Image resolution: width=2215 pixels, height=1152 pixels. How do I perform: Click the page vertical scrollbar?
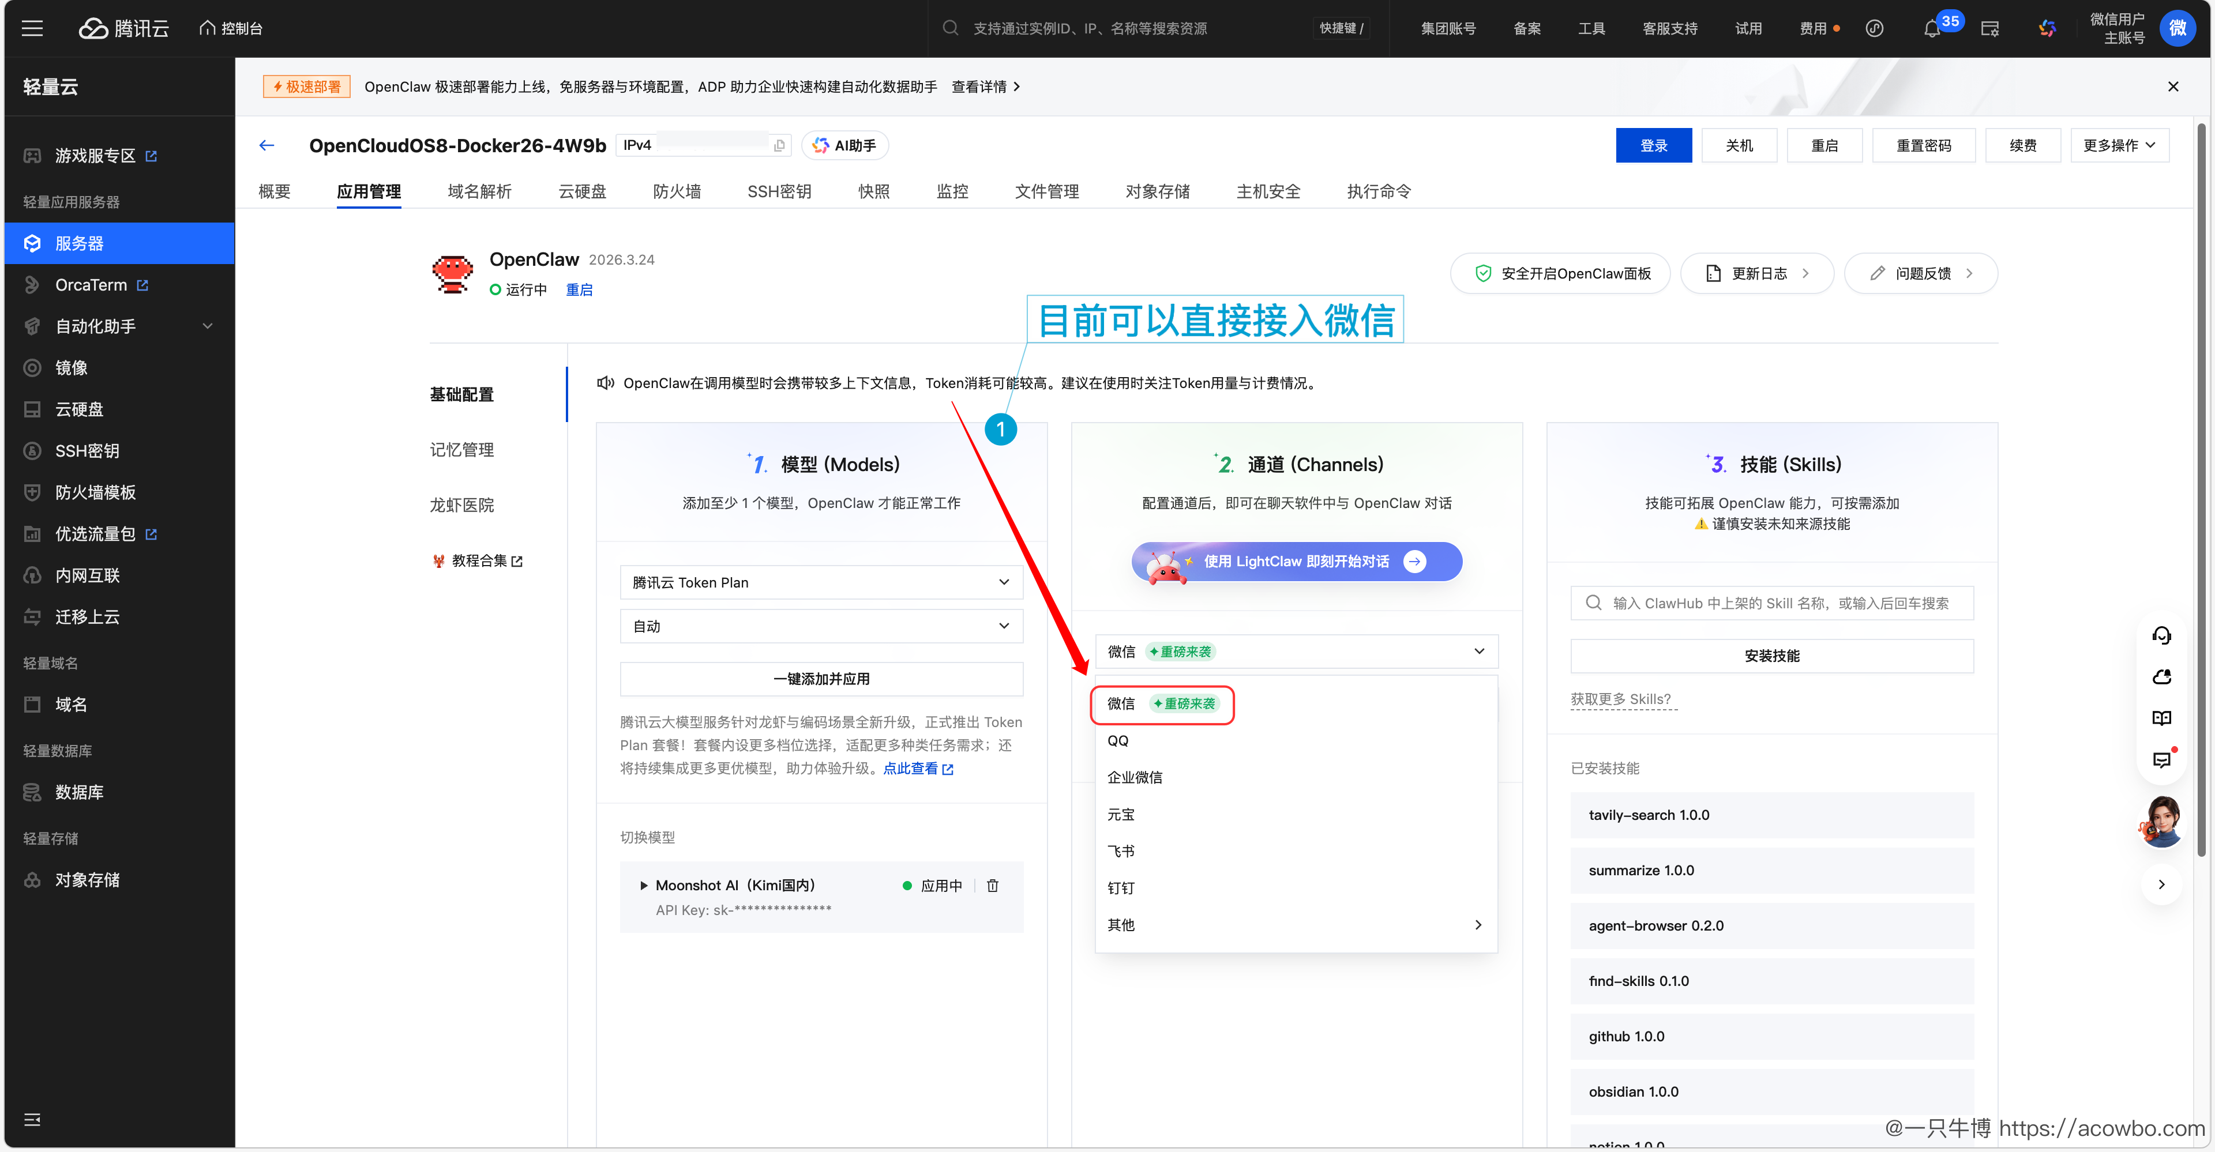2201,490
